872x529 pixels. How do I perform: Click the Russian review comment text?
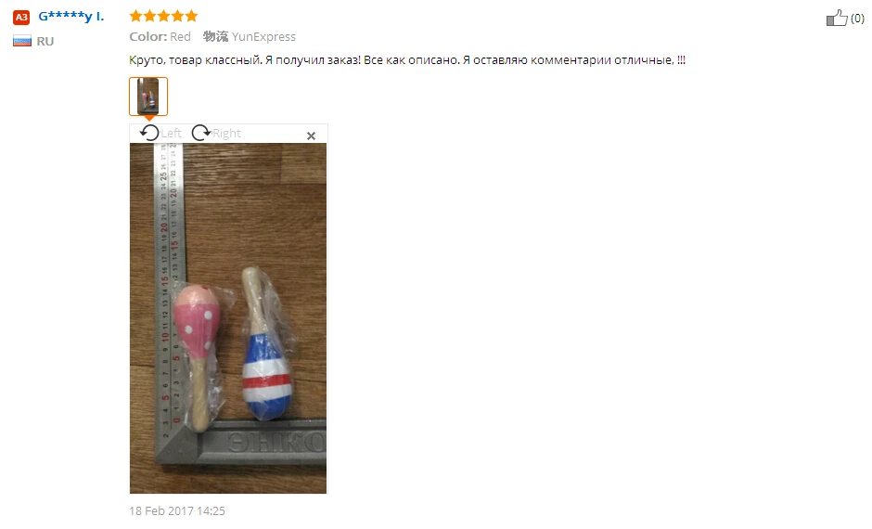pos(407,60)
